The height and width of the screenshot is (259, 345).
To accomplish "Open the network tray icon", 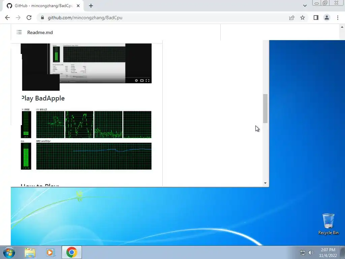I will pos(303,253).
